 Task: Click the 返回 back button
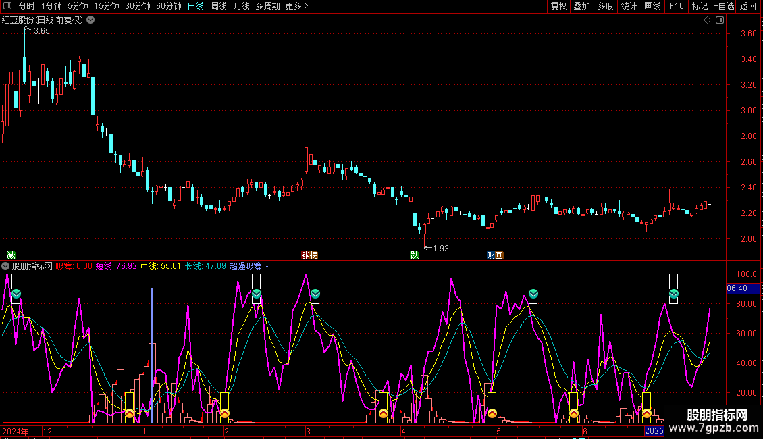click(748, 6)
